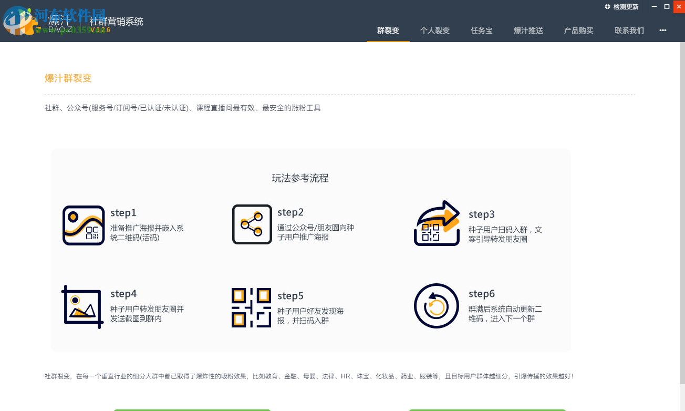The width and height of the screenshot is (685, 411).
Task: Go to the 爆汁推送 section
Action: (528, 30)
